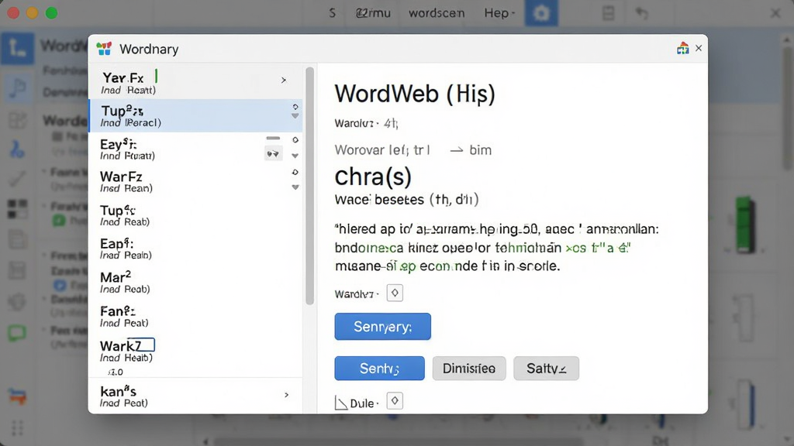Click the word list vertical scrollbar
This screenshot has width=794, height=446.
click(310, 186)
